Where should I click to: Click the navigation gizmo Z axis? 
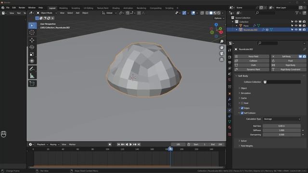pos(216,25)
